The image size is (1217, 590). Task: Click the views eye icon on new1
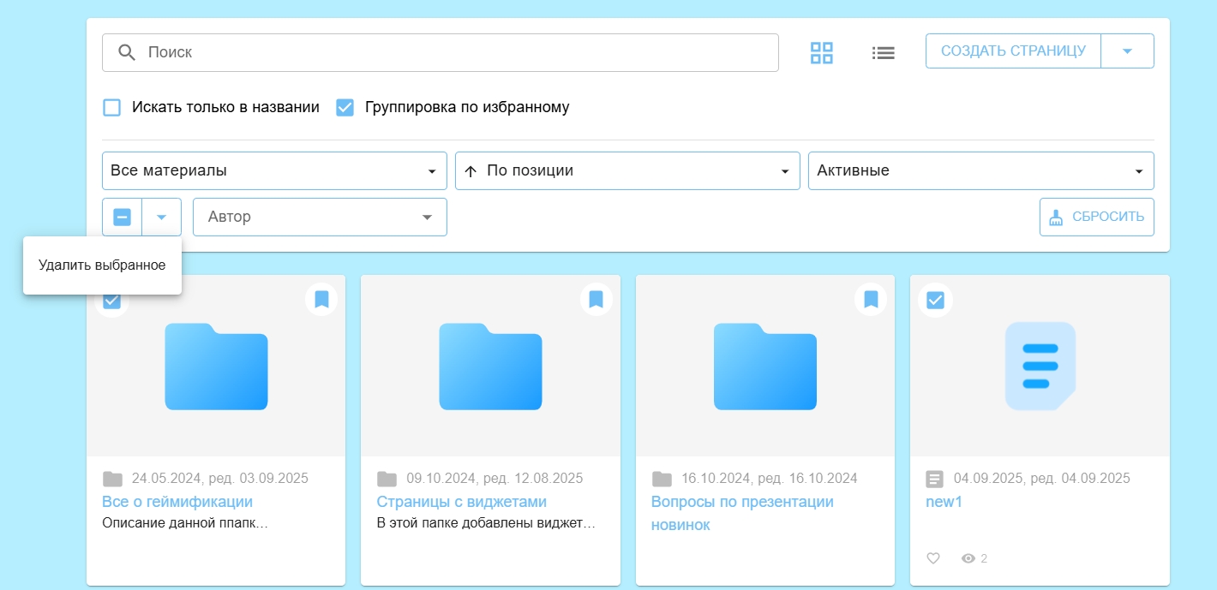point(968,558)
